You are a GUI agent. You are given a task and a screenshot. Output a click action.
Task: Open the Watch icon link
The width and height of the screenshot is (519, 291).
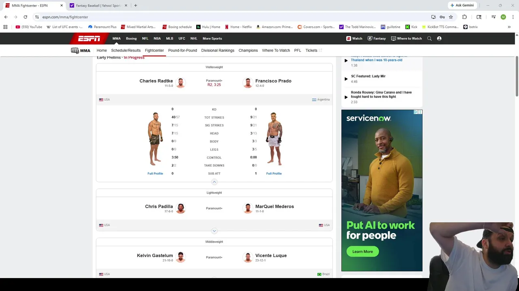(354, 38)
